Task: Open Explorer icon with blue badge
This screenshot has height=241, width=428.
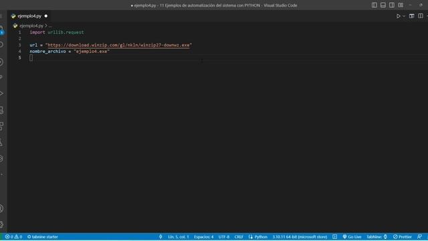Action: point(1,29)
